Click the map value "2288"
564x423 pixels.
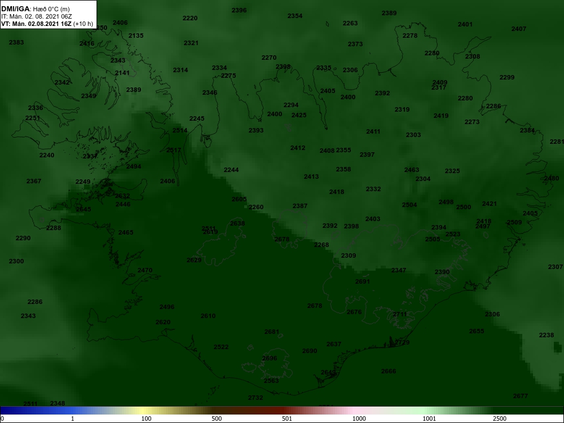coord(54,228)
